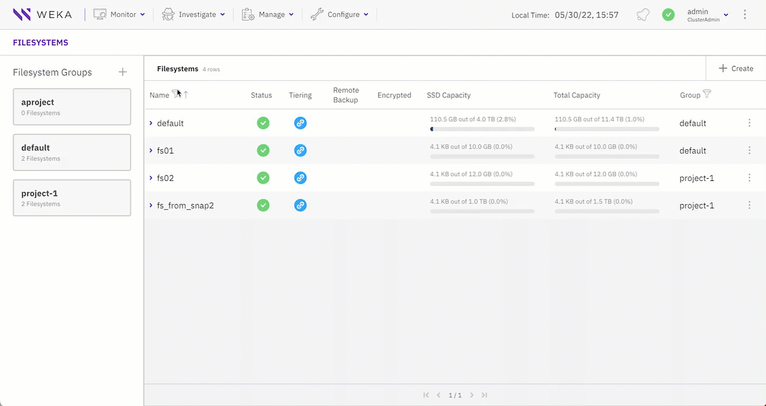Click the Tiering link icon for fs02
Image resolution: width=766 pixels, height=406 pixels.
(x=300, y=178)
